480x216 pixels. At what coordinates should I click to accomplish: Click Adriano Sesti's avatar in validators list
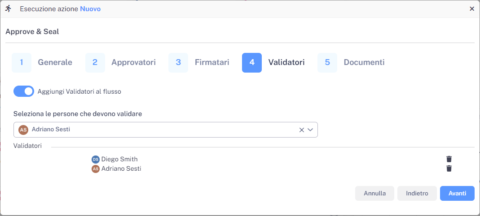(x=95, y=169)
